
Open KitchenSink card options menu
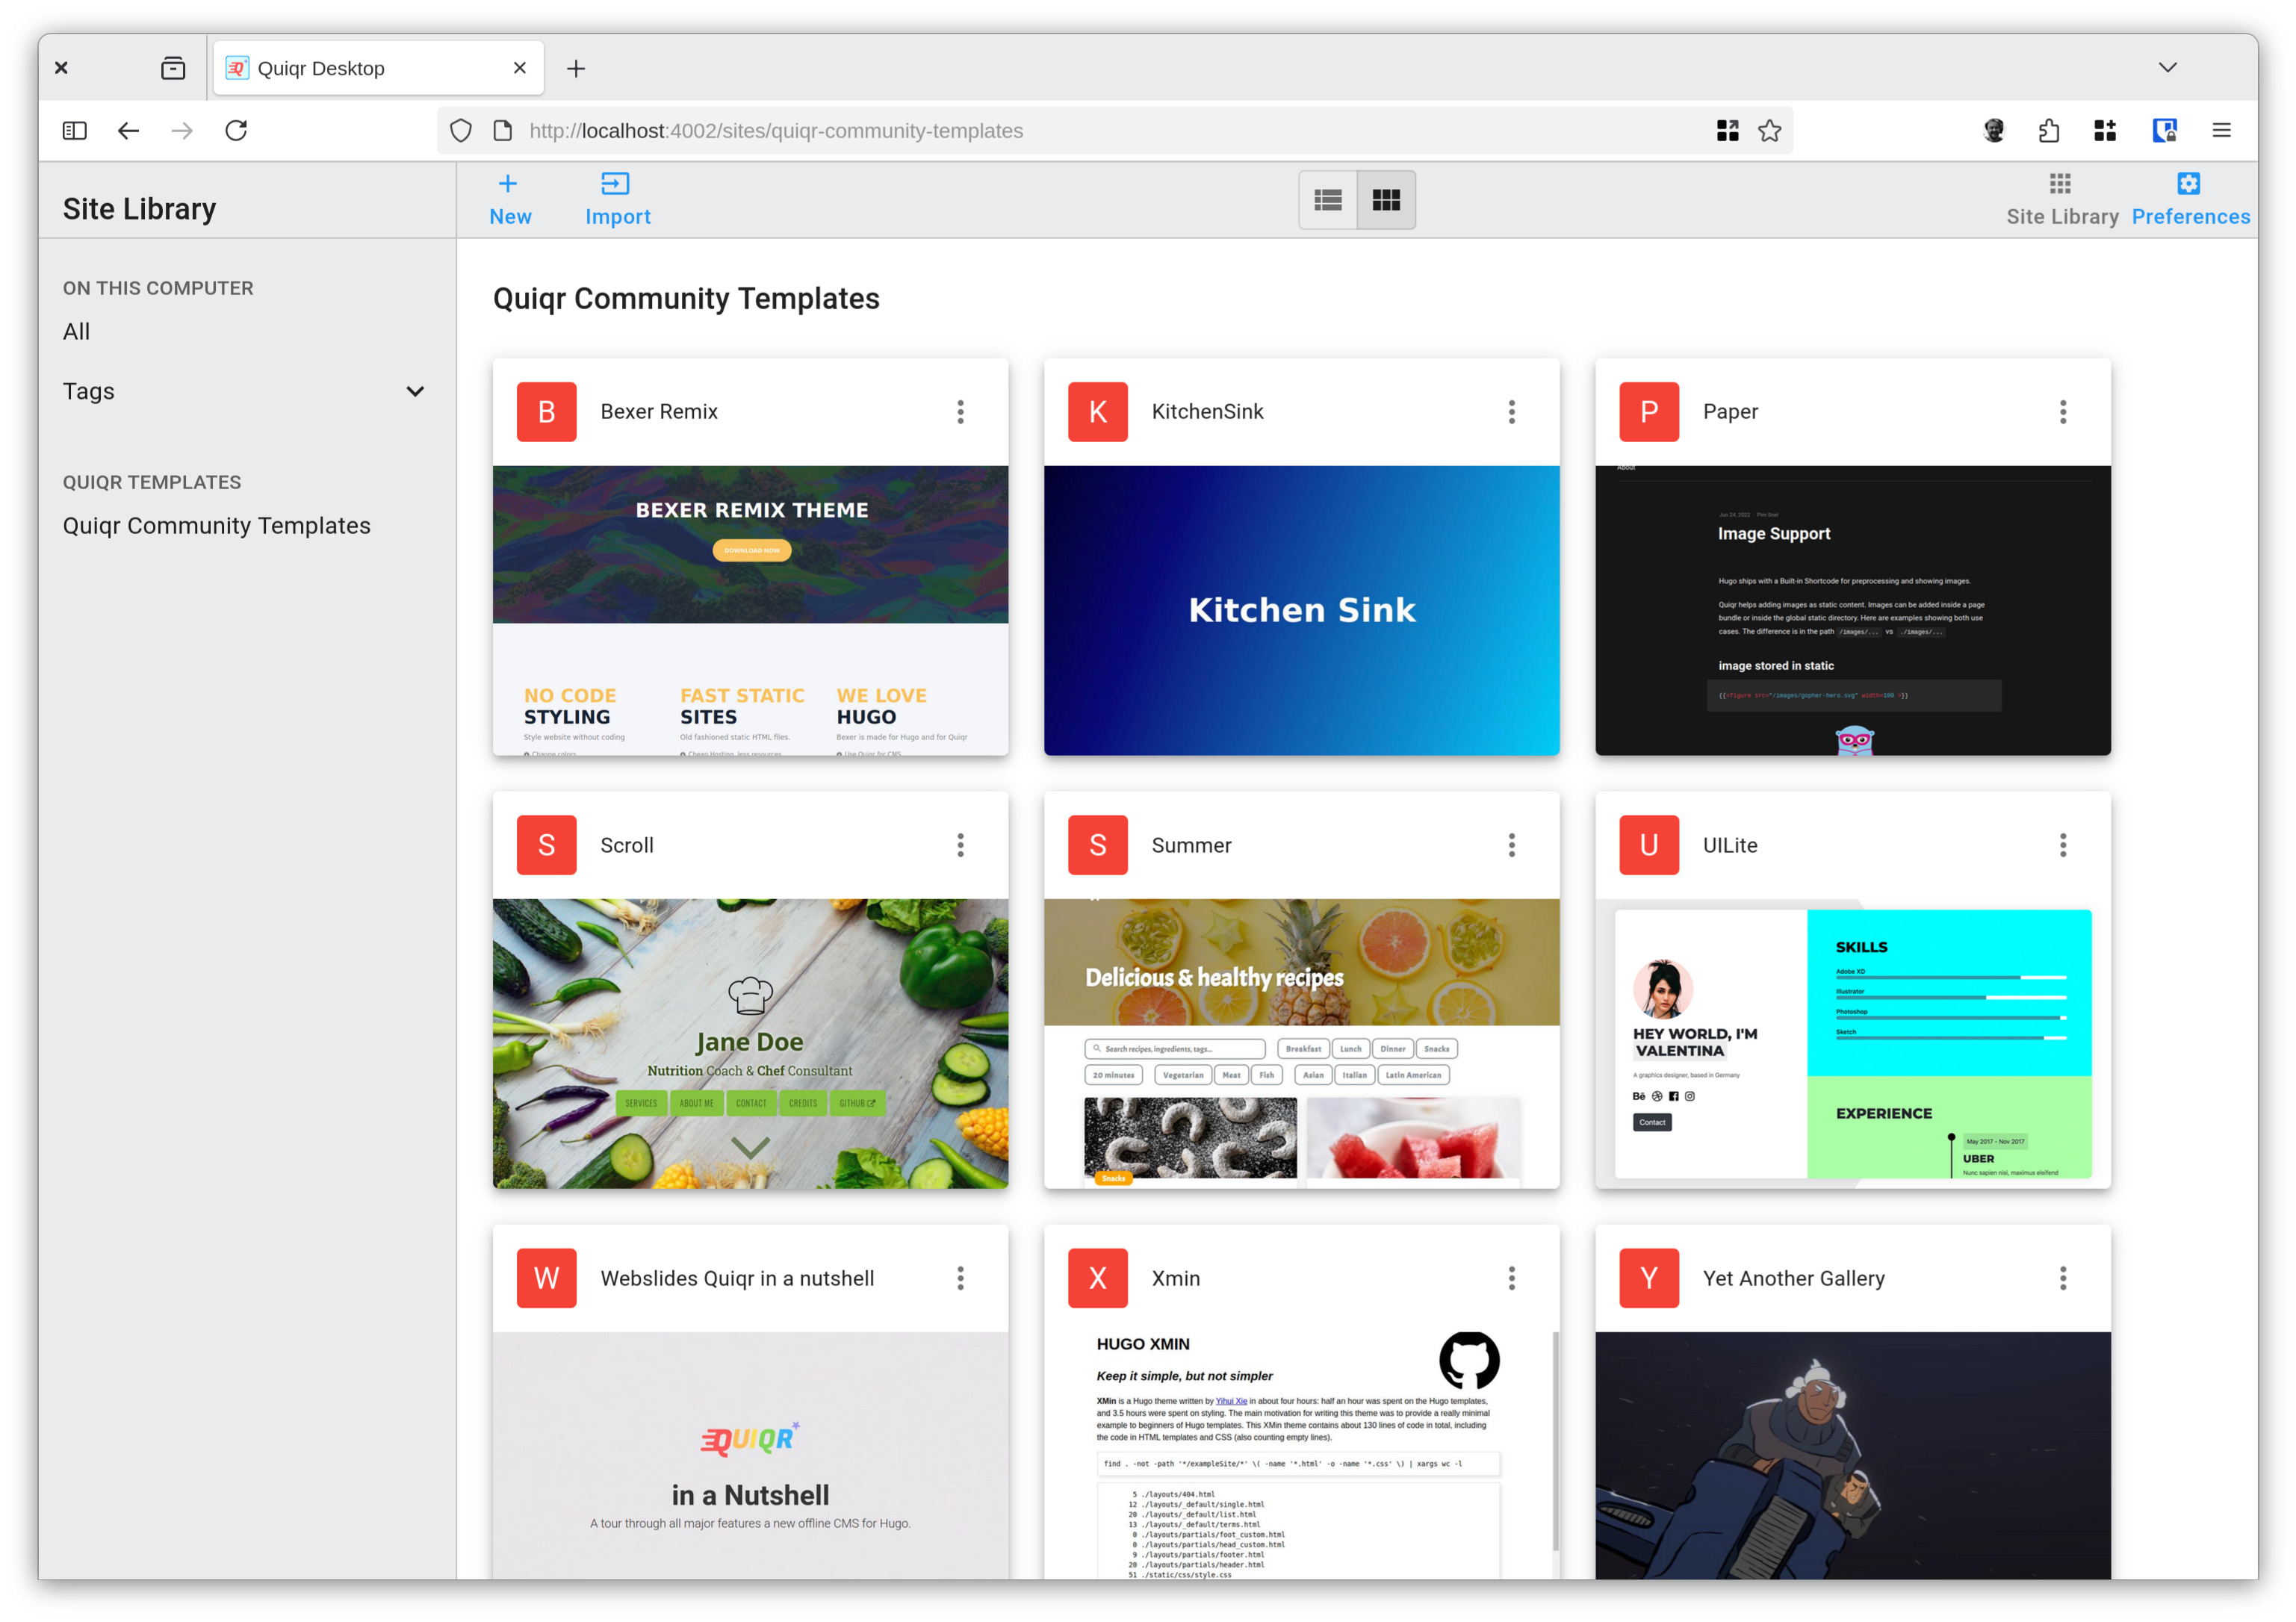[1511, 412]
